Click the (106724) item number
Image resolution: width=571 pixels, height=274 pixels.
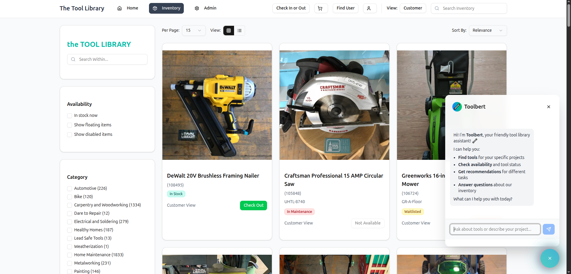click(x=410, y=194)
